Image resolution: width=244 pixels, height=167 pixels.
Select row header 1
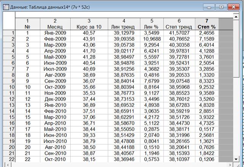coord(9,33)
